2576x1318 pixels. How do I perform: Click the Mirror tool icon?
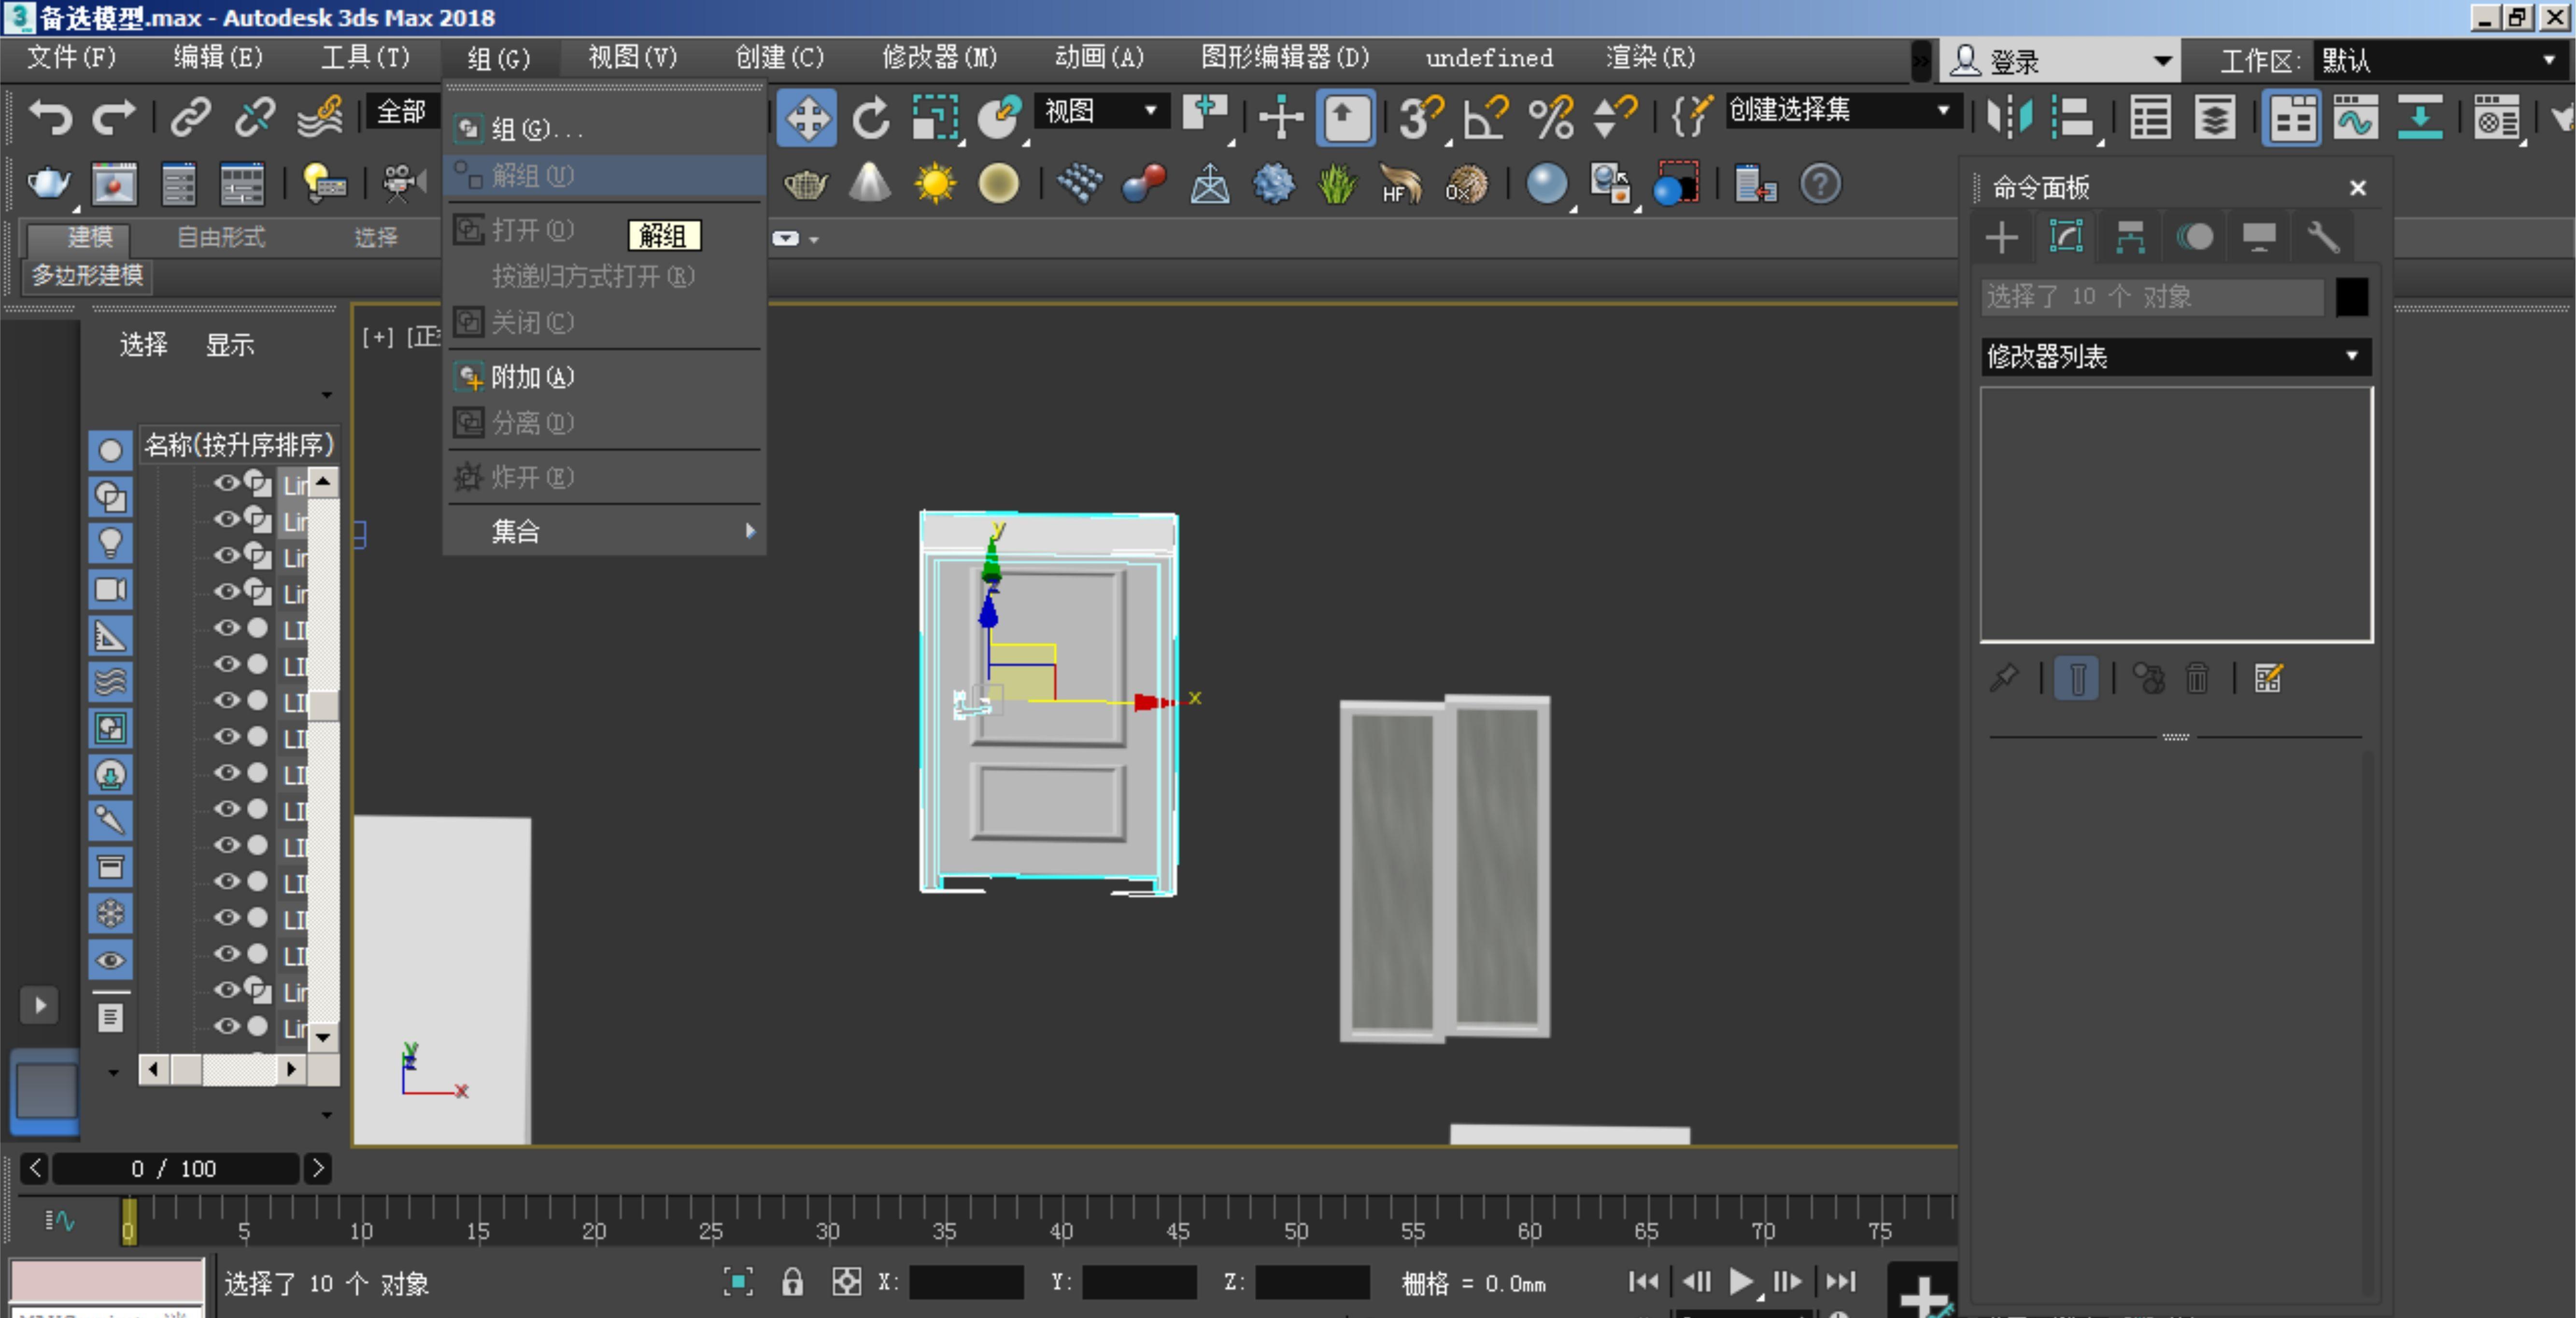(2010, 118)
